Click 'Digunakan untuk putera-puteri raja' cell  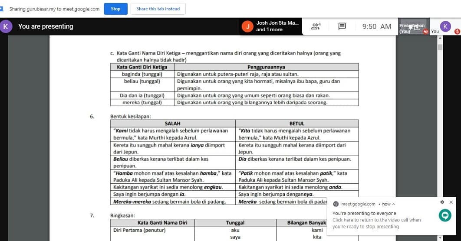266,74
